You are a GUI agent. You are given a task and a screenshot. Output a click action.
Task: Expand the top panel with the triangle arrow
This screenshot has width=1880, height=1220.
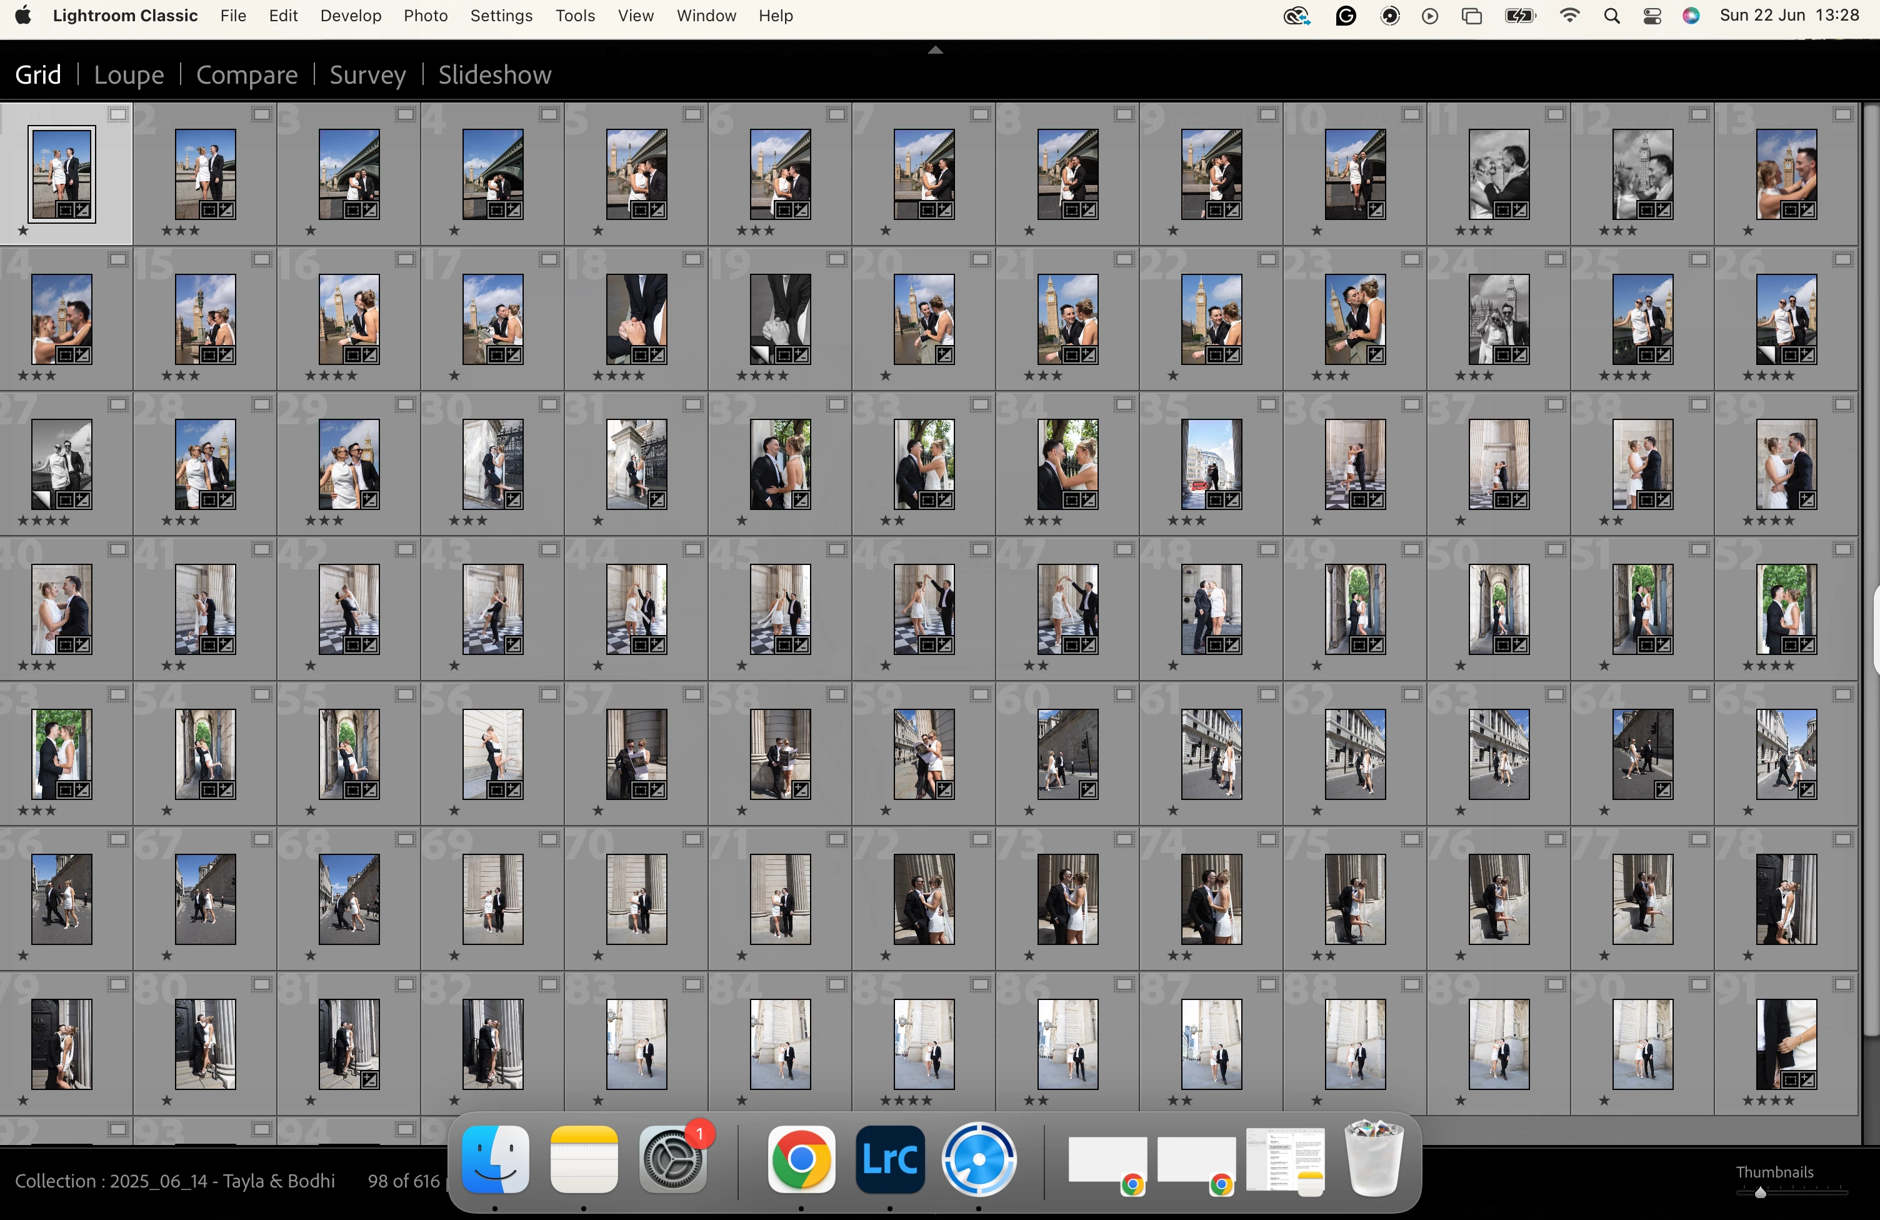point(935,50)
